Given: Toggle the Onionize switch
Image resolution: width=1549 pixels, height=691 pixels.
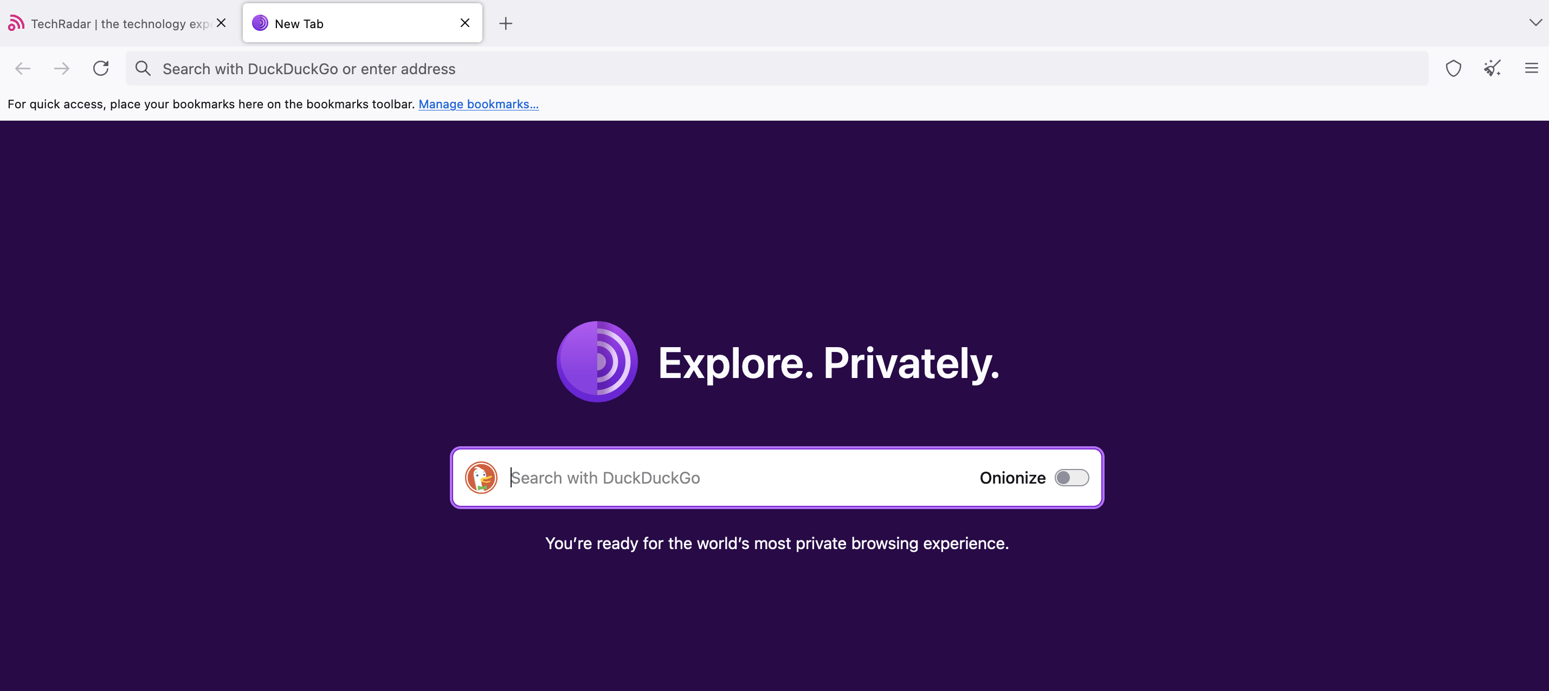Looking at the screenshot, I should [x=1072, y=478].
